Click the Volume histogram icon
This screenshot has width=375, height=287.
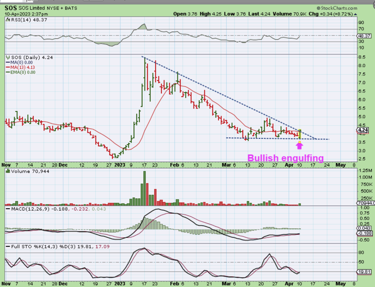[8, 171]
